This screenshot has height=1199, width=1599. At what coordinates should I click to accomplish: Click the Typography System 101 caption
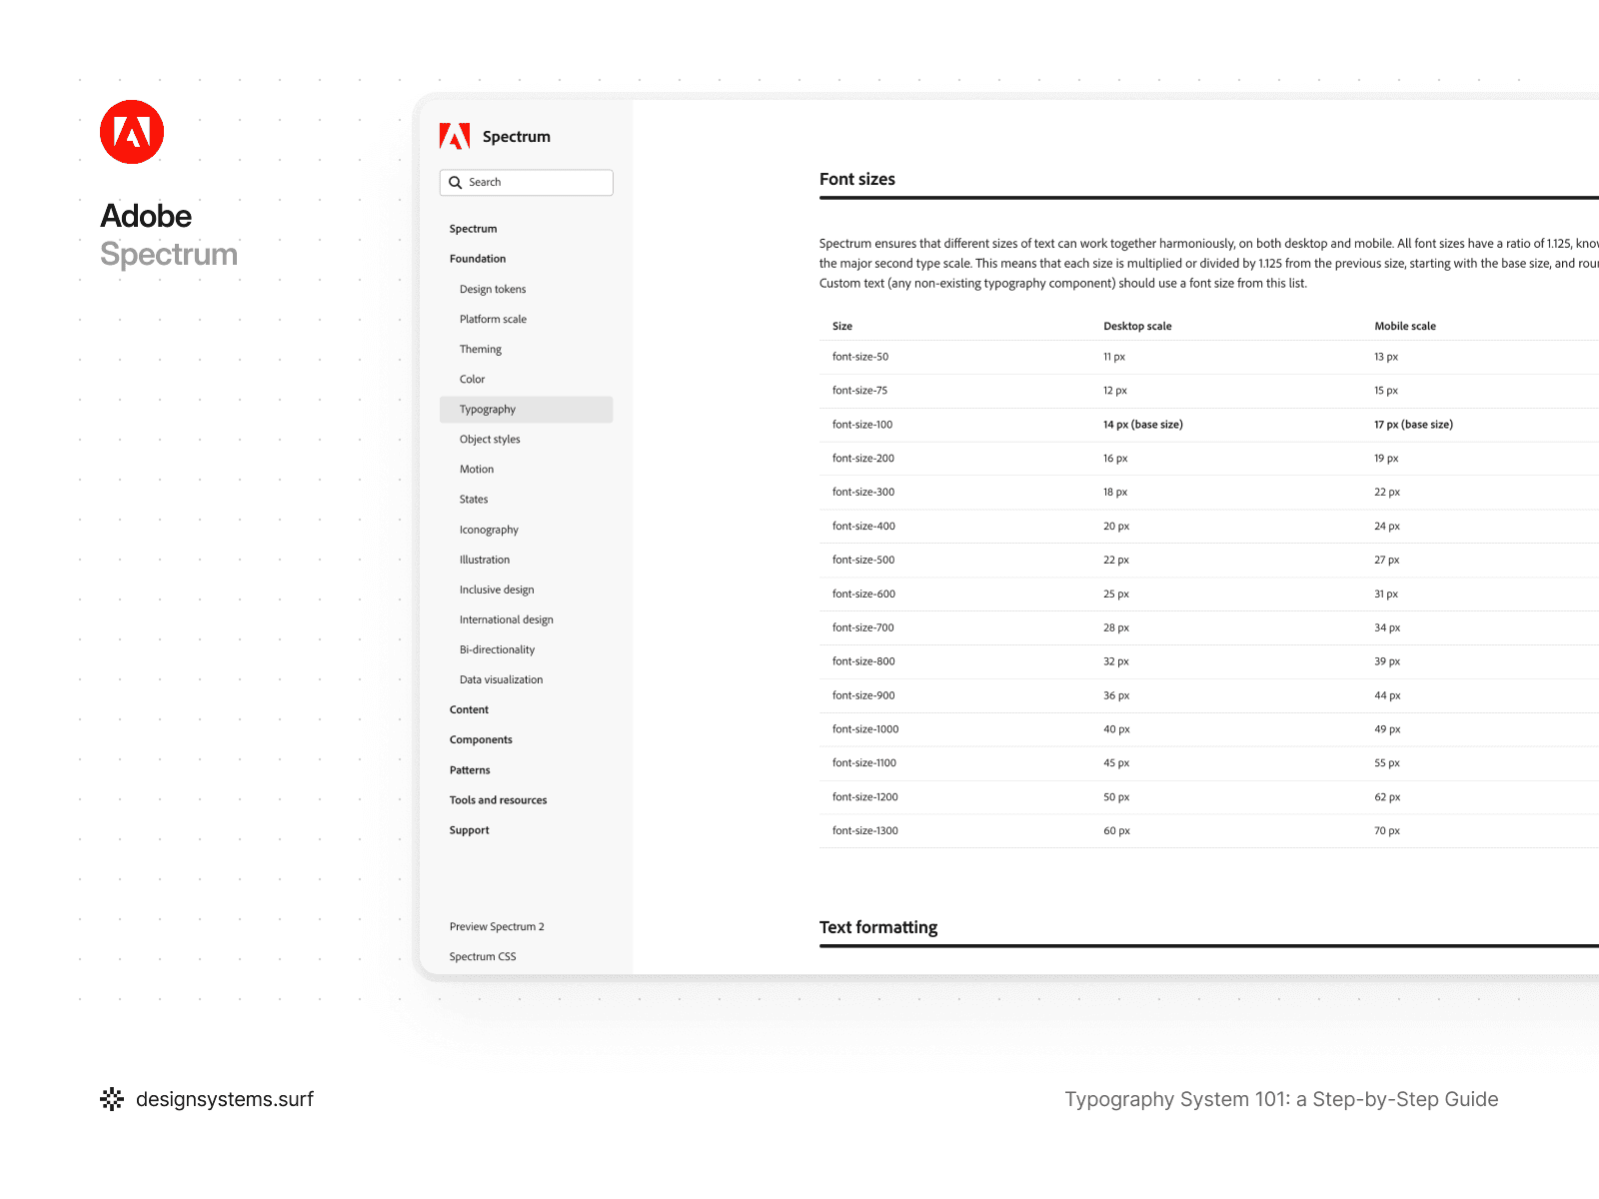pyautogui.click(x=1281, y=1099)
